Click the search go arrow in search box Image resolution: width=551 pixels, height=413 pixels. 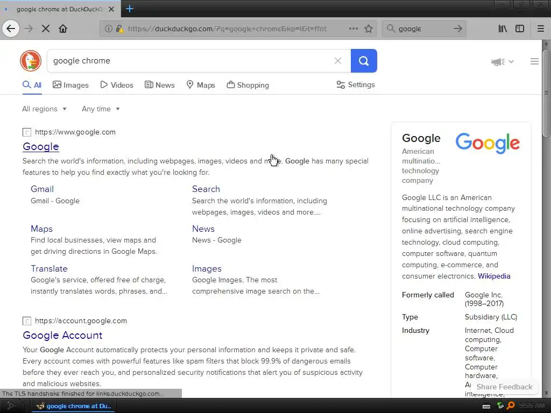coord(457,29)
